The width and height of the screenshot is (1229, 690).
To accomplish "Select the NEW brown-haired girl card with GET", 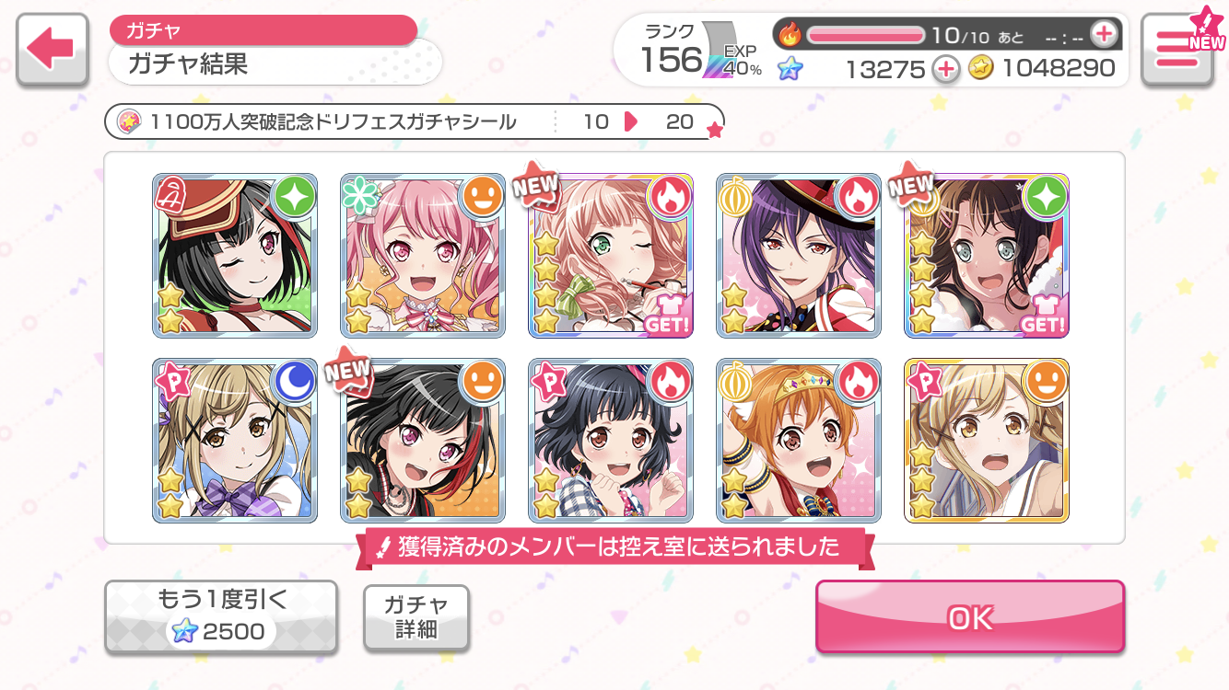I will 987,255.
